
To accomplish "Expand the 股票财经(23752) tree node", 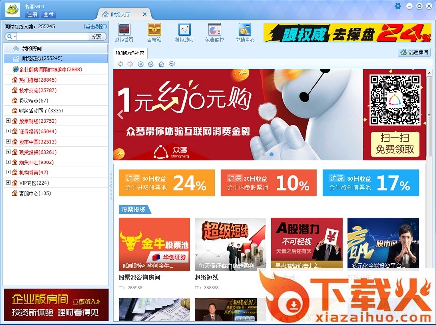I will tap(8, 121).
